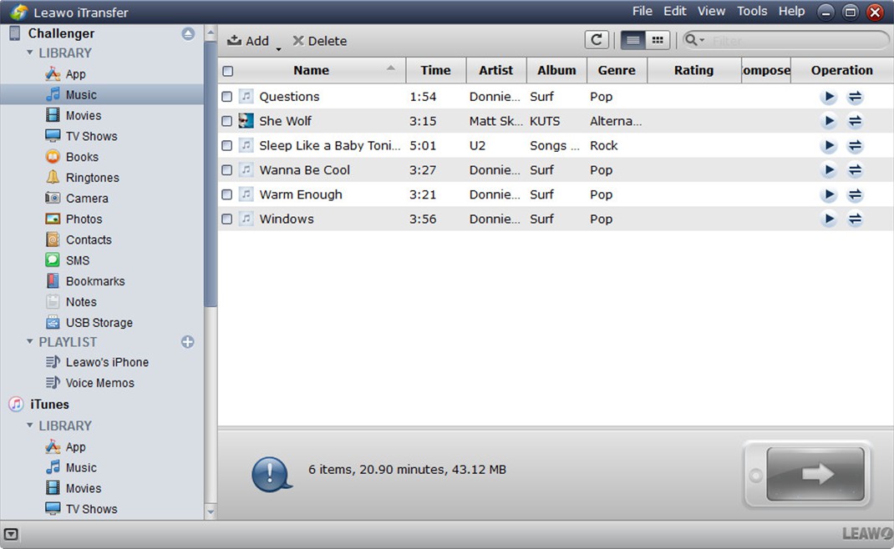
Task: Collapse the PLAYLIST section
Action: (x=29, y=342)
